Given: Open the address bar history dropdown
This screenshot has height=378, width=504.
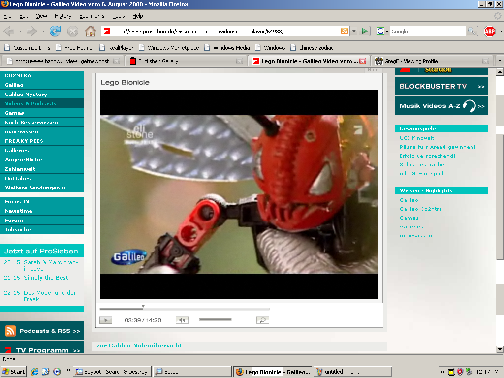Looking at the screenshot, I should (x=354, y=31).
